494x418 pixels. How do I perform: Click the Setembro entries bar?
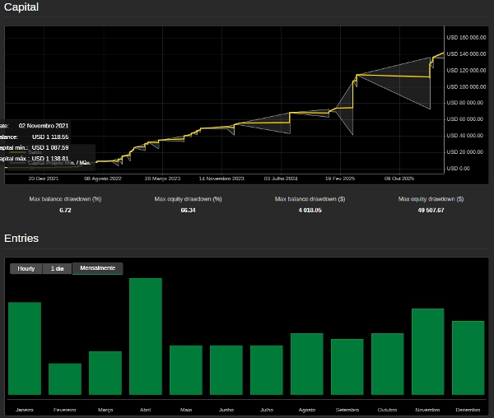[x=347, y=367]
